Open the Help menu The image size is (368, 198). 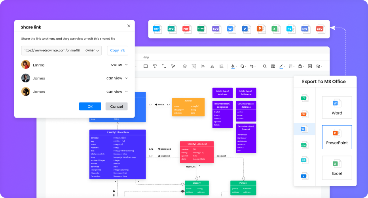click(x=146, y=57)
